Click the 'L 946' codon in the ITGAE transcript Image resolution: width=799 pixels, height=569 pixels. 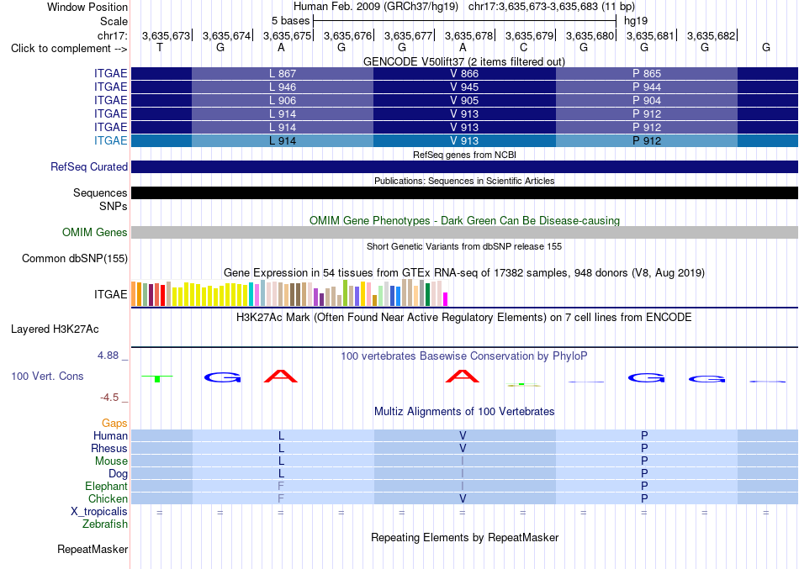coord(283,87)
